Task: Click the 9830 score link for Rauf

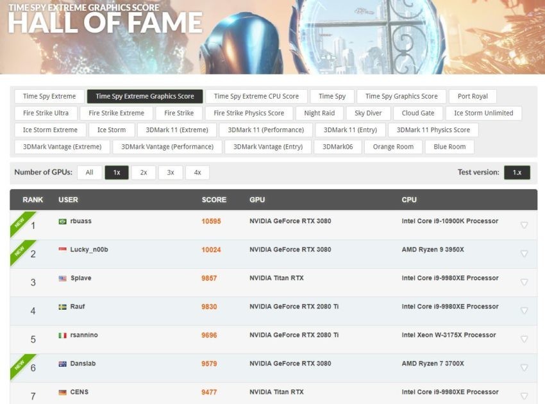Action: (x=209, y=307)
